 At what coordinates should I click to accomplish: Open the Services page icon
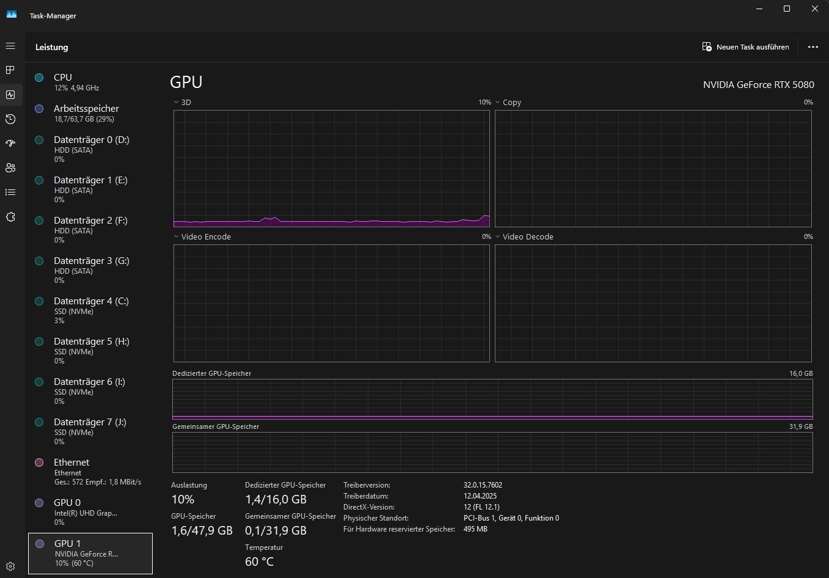[x=10, y=217]
